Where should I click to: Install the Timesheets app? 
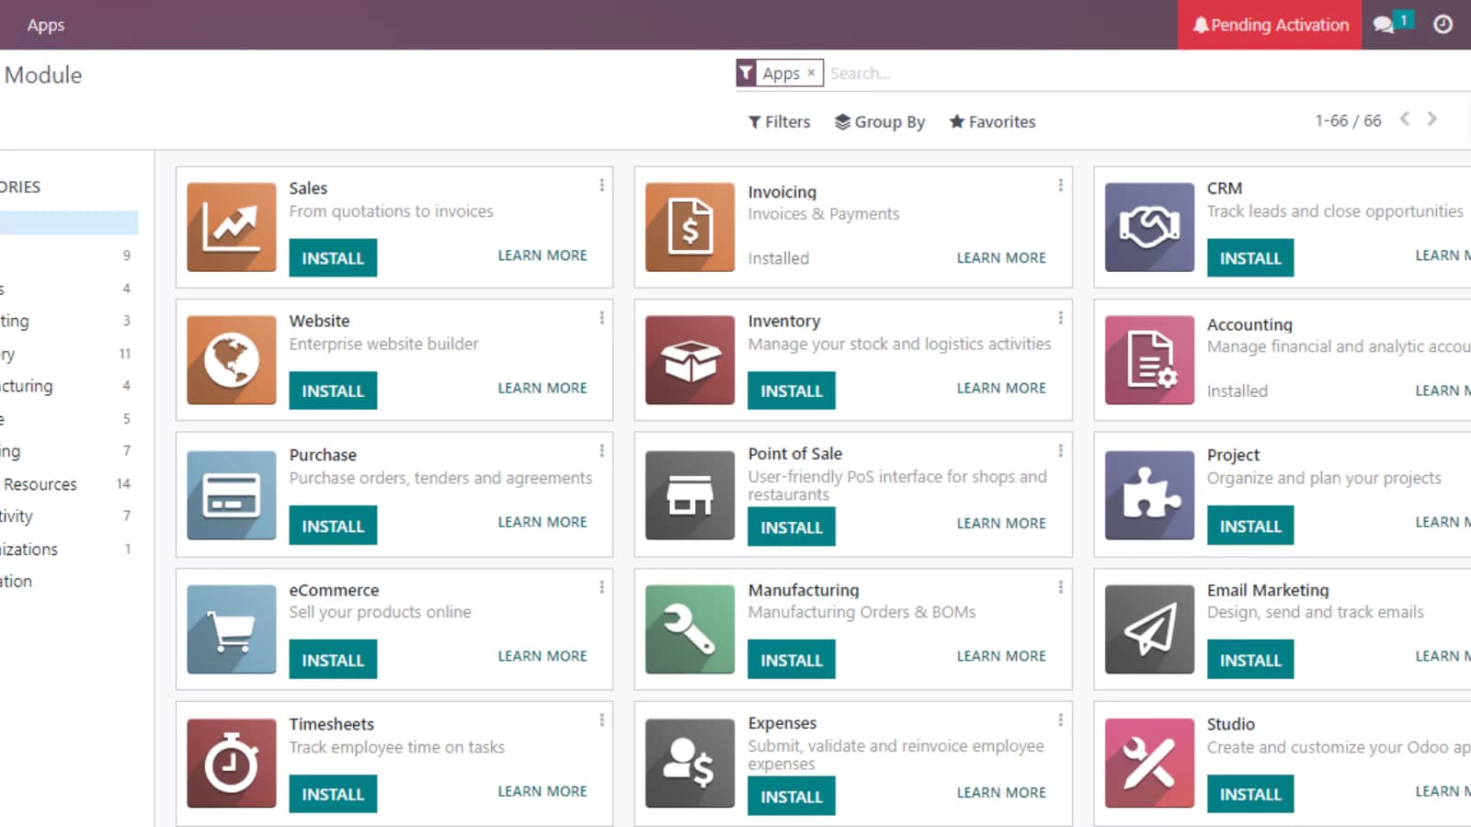pos(333,794)
